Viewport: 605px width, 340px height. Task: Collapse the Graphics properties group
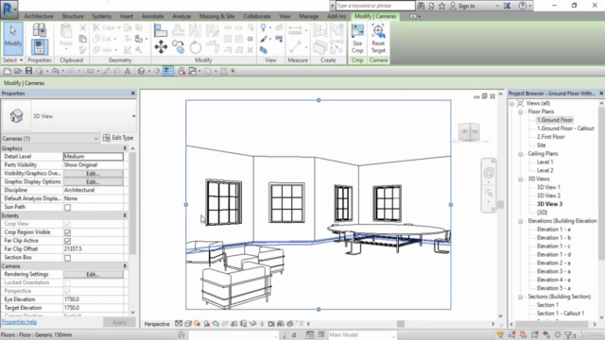(125, 148)
